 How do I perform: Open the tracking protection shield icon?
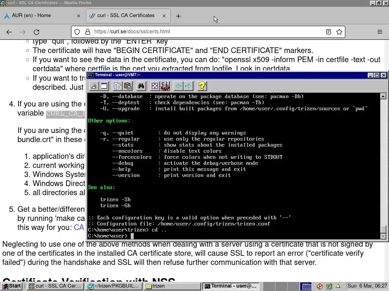tap(77, 32)
